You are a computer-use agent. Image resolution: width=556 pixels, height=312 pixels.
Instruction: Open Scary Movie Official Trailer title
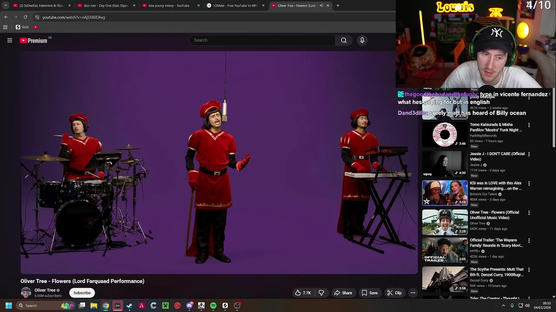click(496, 243)
